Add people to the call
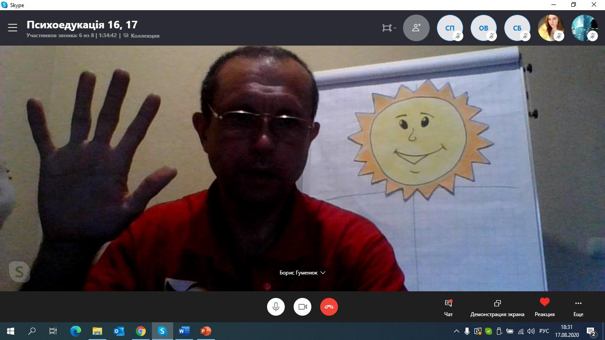The image size is (605, 340). pyautogui.click(x=416, y=28)
